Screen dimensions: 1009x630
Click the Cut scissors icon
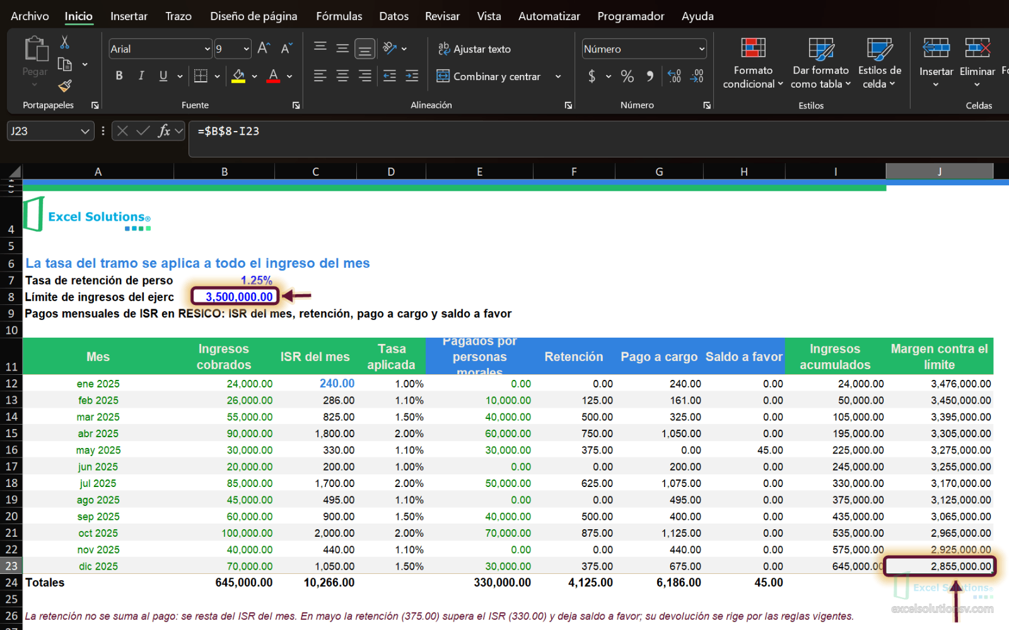click(64, 43)
